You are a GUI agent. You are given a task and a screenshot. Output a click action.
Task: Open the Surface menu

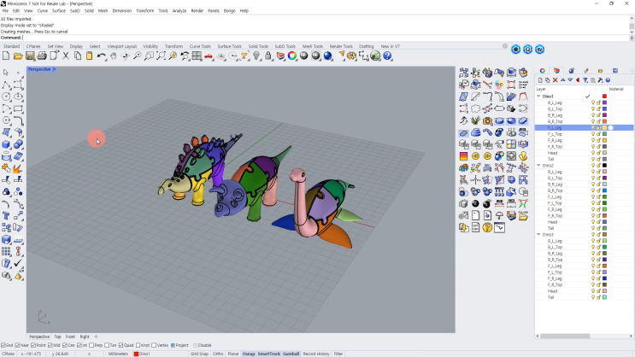pyautogui.click(x=59, y=11)
